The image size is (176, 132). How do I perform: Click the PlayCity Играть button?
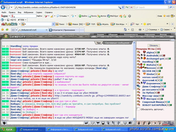(103, 24)
